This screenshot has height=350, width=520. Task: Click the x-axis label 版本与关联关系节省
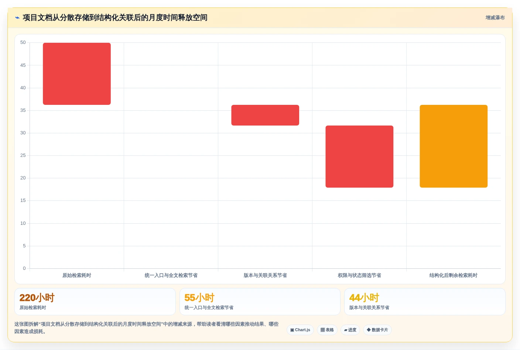click(x=265, y=275)
